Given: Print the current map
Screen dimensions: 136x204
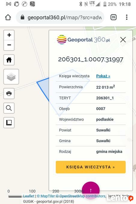Looking at the screenshot, I should pyautogui.click(x=9, y=94).
